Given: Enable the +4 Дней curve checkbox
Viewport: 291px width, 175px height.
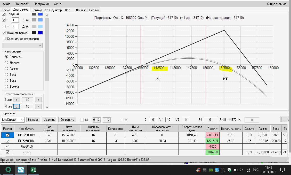Looking at the screenshot, I should pos(4,26).
